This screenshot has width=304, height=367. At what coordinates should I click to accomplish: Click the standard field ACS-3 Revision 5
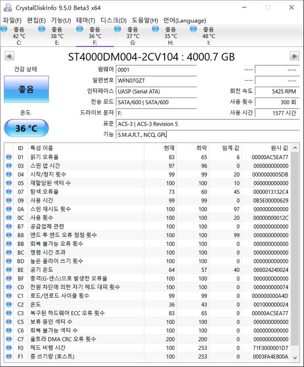(208, 124)
